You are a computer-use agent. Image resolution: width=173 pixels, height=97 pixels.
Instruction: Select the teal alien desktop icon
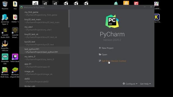pos(116,3)
